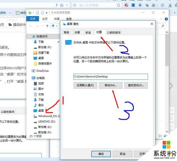Click the 精品软件 bookmark folder
The image size is (177, 161).
(17, 25)
